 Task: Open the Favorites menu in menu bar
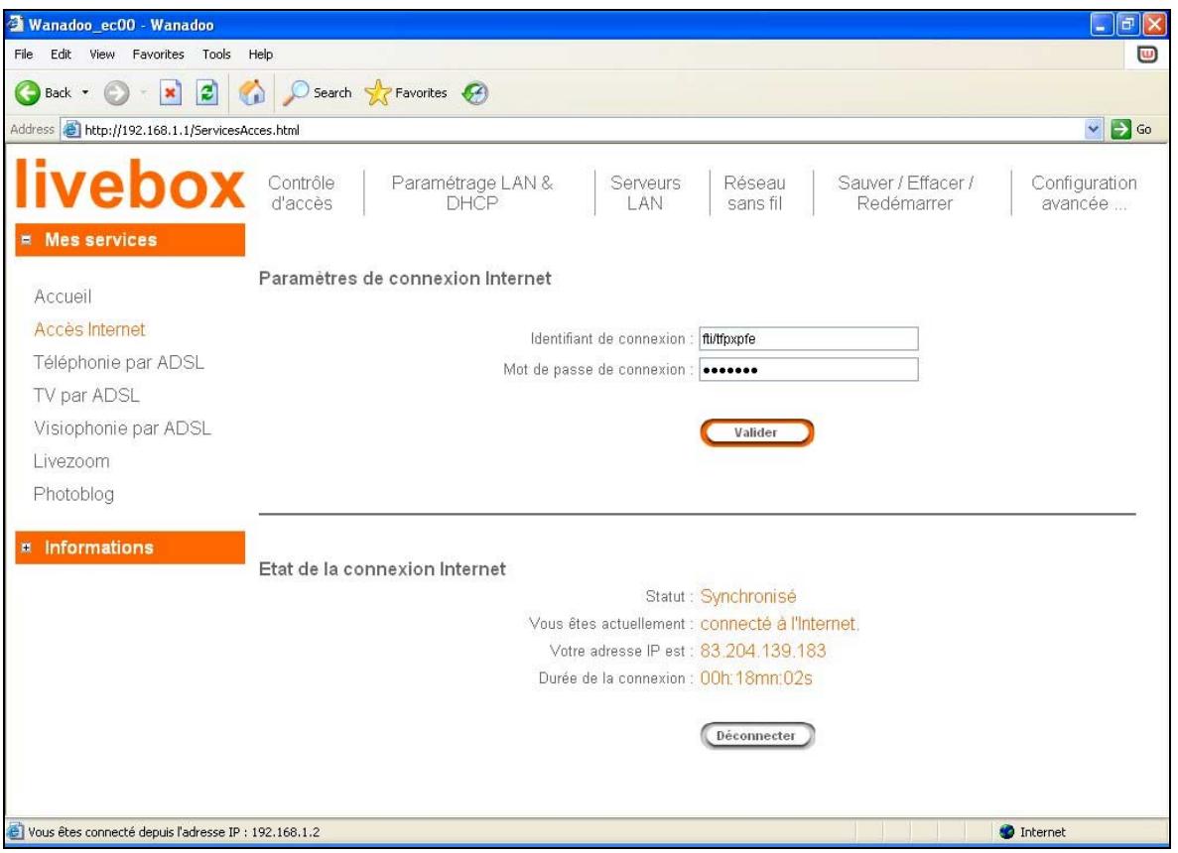158,55
